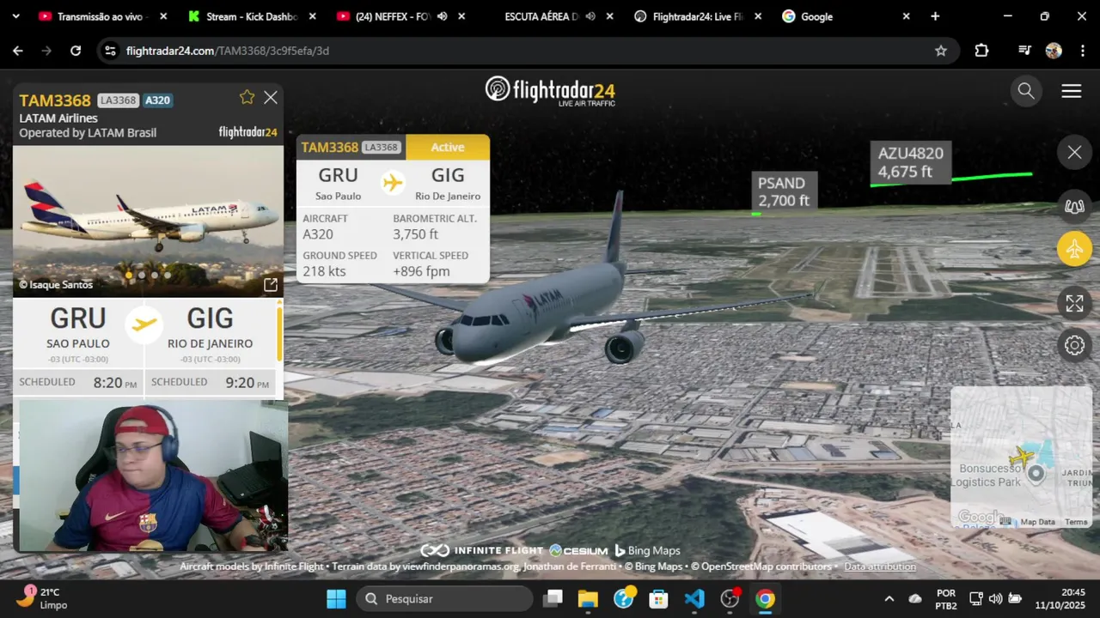Image resolution: width=1100 pixels, height=618 pixels.
Task: Open the 3D view settings gear
Action: (x=1074, y=345)
